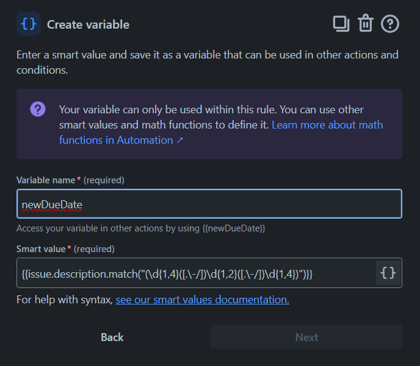Open the smart value picker braces button

[388, 273]
